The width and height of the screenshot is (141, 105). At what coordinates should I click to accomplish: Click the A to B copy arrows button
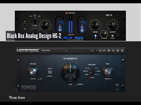(x=100, y=51)
